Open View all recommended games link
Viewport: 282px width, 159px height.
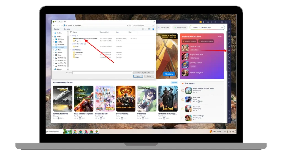tap(174, 83)
